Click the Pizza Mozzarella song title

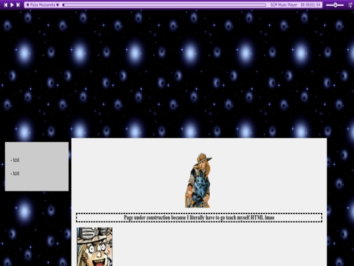click(x=43, y=5)
